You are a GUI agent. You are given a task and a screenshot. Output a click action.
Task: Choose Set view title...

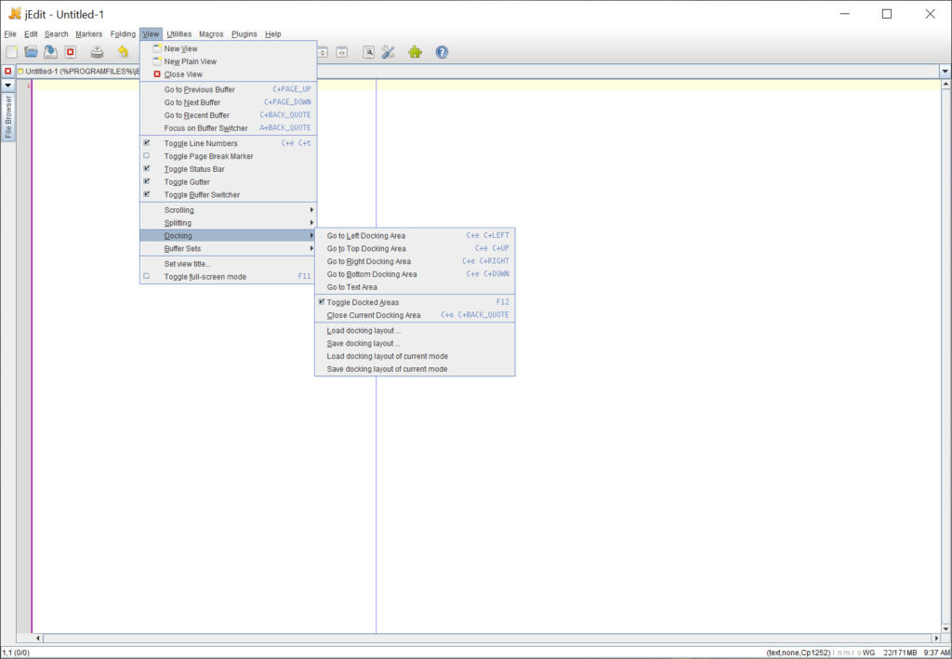[229, 264]
